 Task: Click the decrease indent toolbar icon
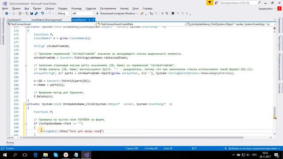[x=162, y=14]
